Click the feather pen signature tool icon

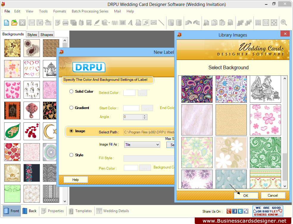pos(97,23)
